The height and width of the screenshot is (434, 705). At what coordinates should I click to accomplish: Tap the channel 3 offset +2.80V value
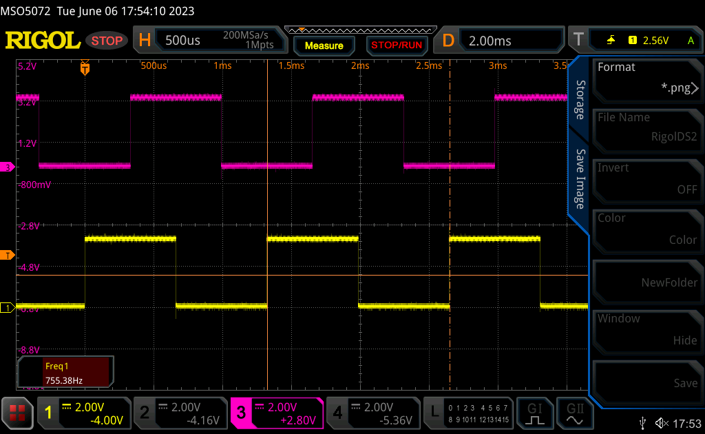297,420
